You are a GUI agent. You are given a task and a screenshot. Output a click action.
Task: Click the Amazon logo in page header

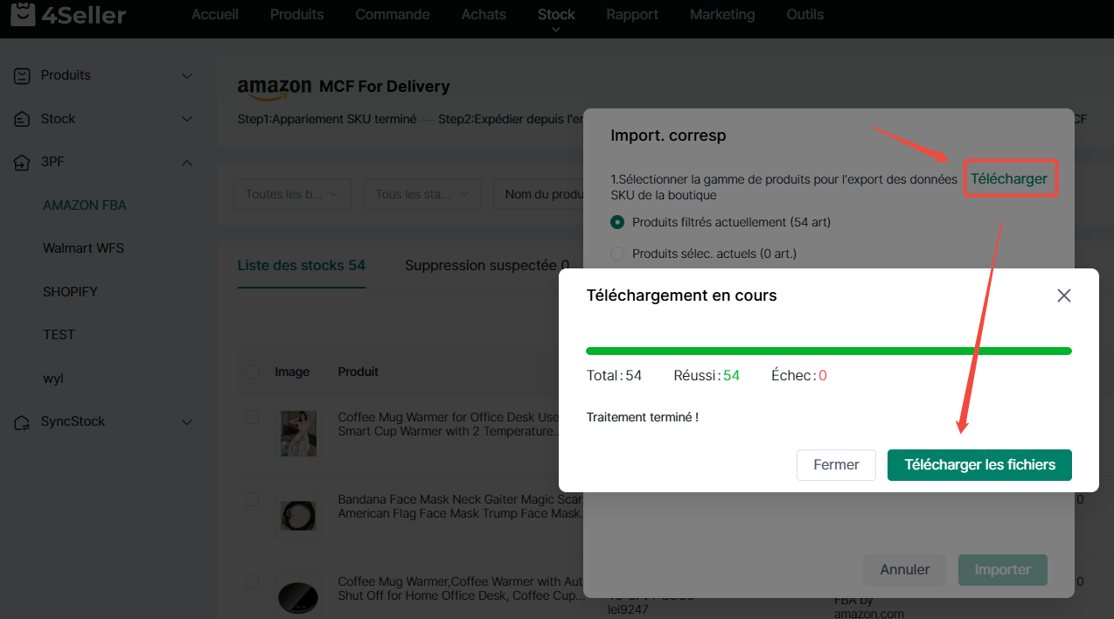tap(274, 87)
